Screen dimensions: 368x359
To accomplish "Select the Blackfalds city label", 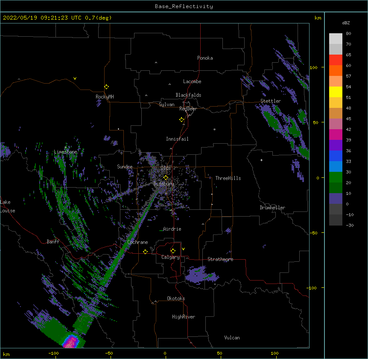I will 188,95.
